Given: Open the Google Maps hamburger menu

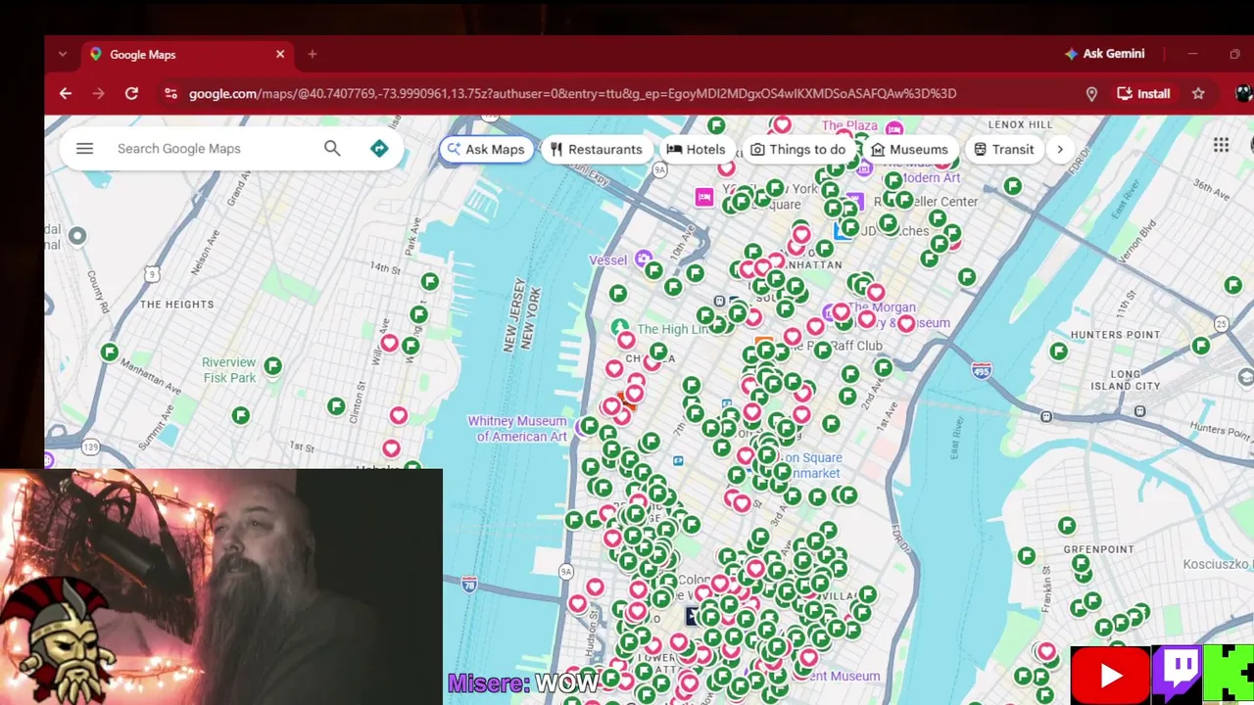Looking at the screenshot, I should click(x=84, y=149).
